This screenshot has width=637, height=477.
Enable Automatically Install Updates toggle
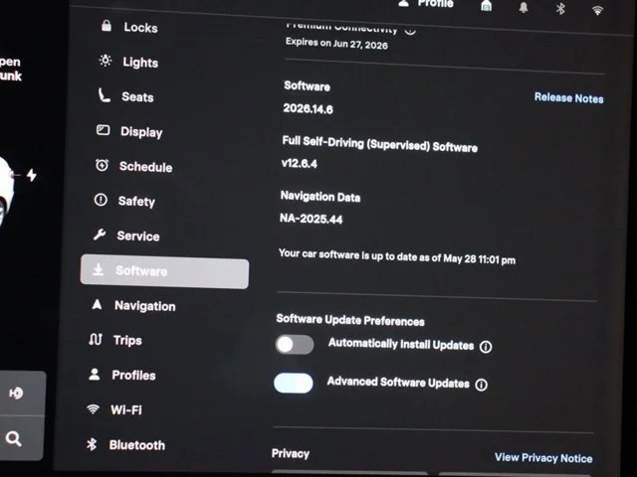click(295, 345)
